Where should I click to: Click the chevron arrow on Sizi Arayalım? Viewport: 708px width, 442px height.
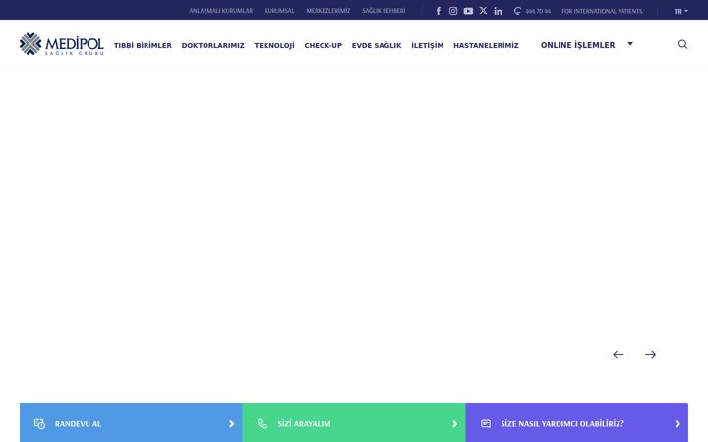tap(454, 424)
